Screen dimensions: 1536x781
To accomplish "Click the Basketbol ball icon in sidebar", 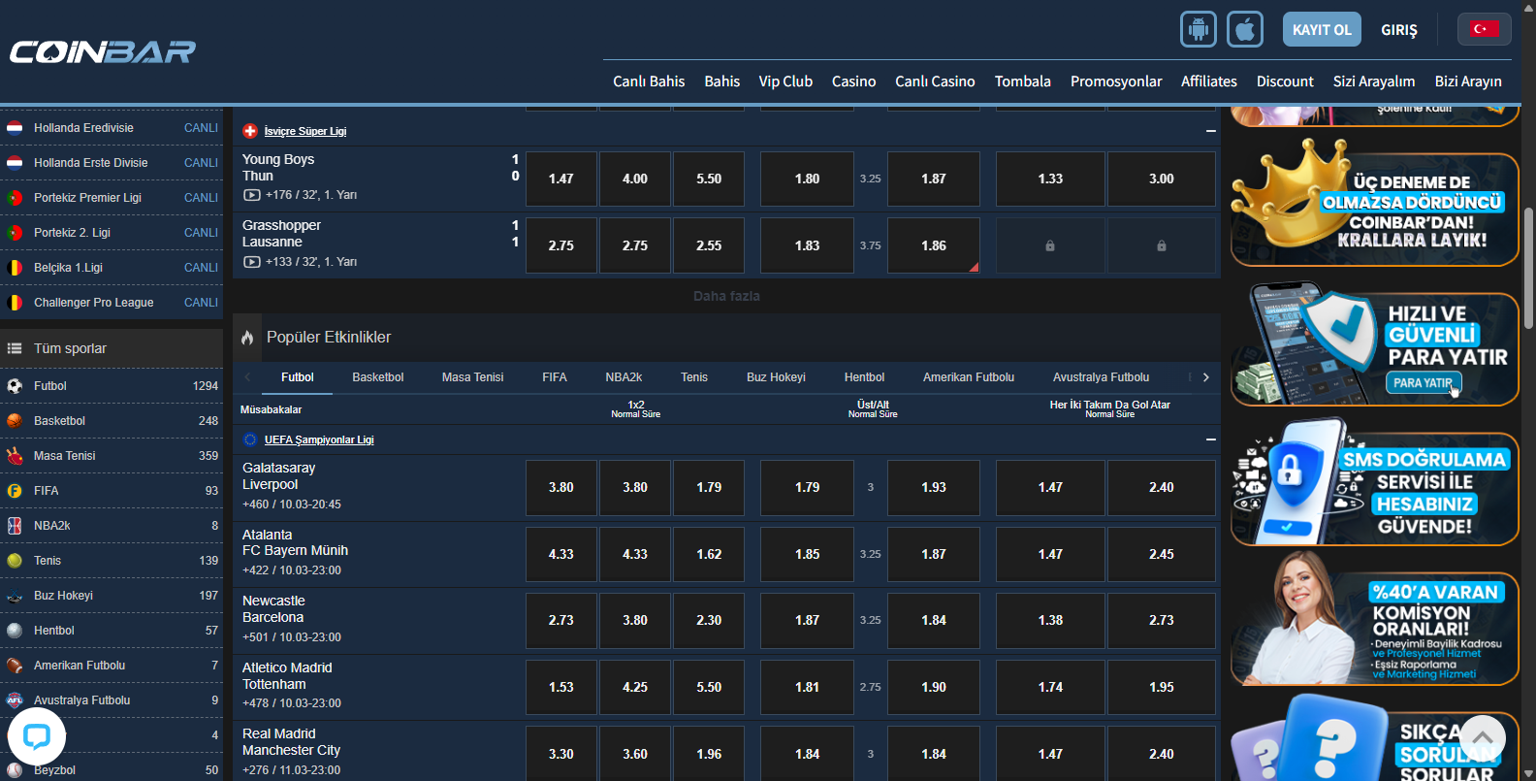I will 15,421.
